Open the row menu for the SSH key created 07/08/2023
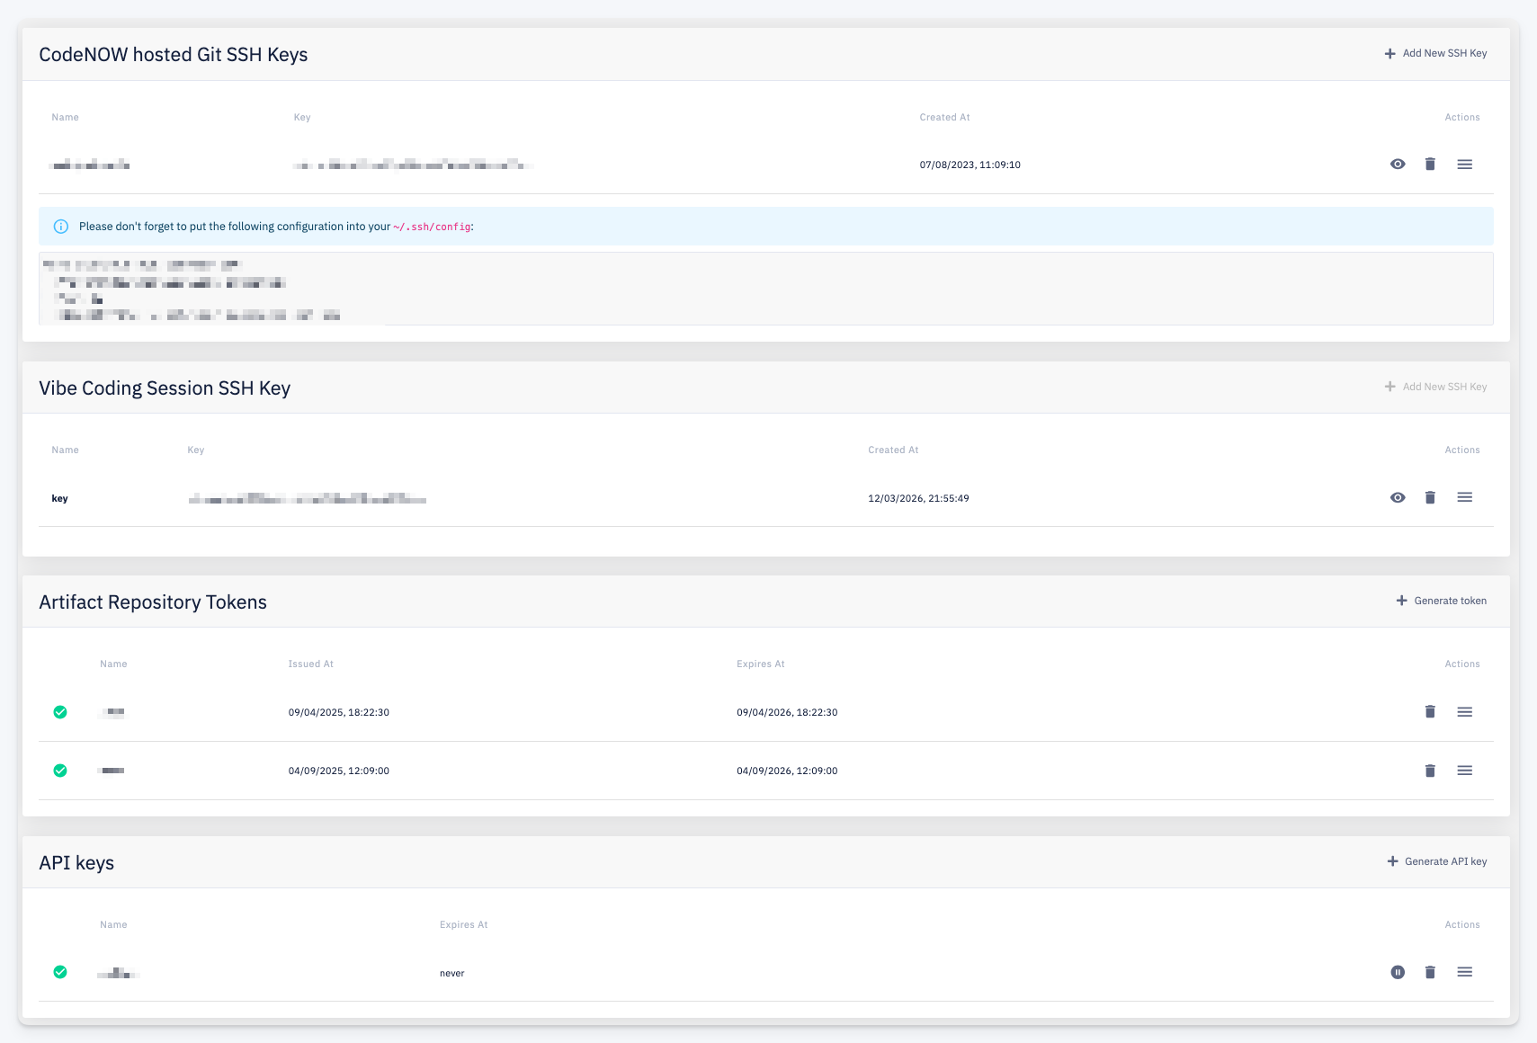 click(1465, 164)
